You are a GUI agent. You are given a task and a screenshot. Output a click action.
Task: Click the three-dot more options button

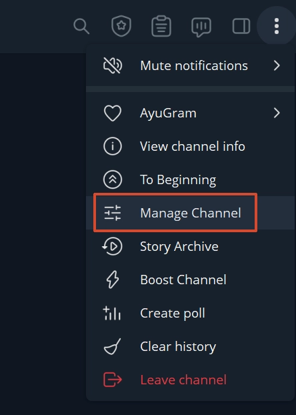(277, 26)
